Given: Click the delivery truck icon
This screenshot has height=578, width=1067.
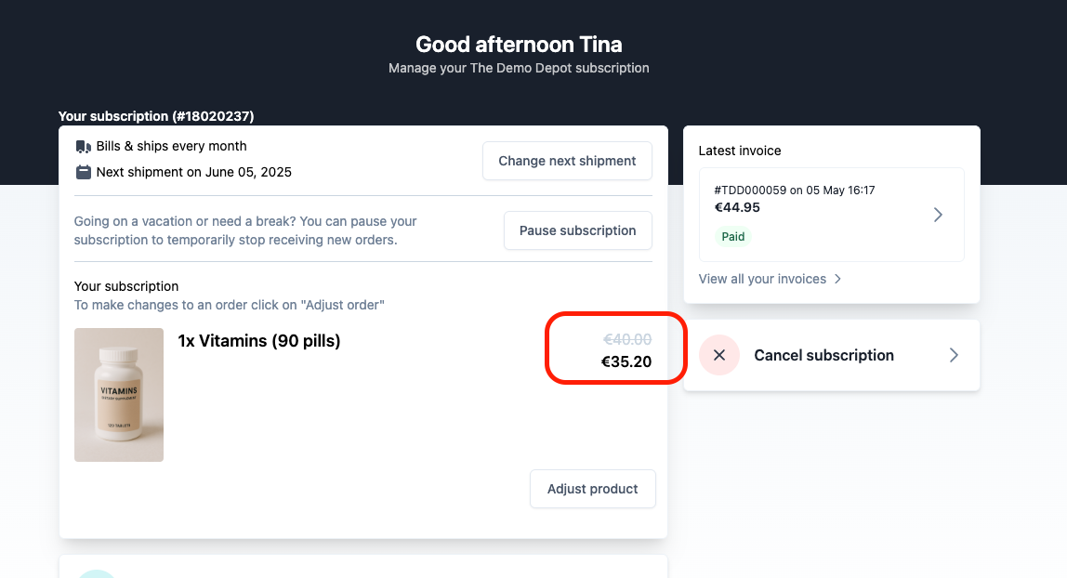Looking at the screenshot, I should (x=83, y=147).
